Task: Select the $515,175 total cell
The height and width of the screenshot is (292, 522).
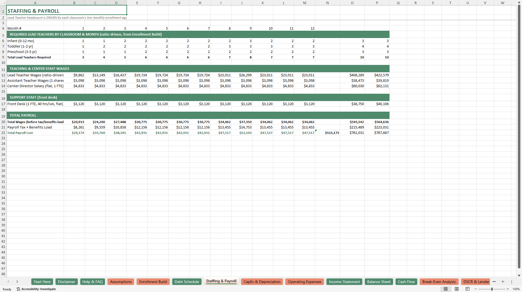Action: [327, 133]
